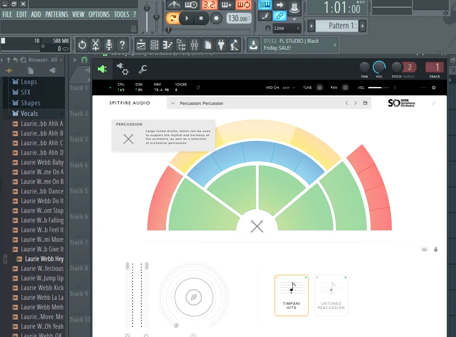Select Laurie Webb Kick sample
Image resolution: width=456 pixels, height=337 pixels.
(38, 288)
